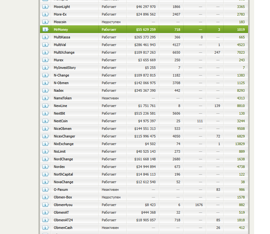Open the MultiVal exchanger link
270x234 pixels.
tap(60, 45)
